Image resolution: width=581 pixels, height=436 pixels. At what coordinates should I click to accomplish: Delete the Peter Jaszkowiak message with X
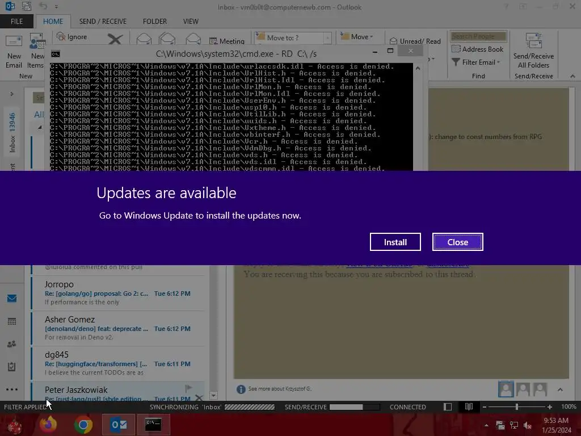(x=199, y=398)
